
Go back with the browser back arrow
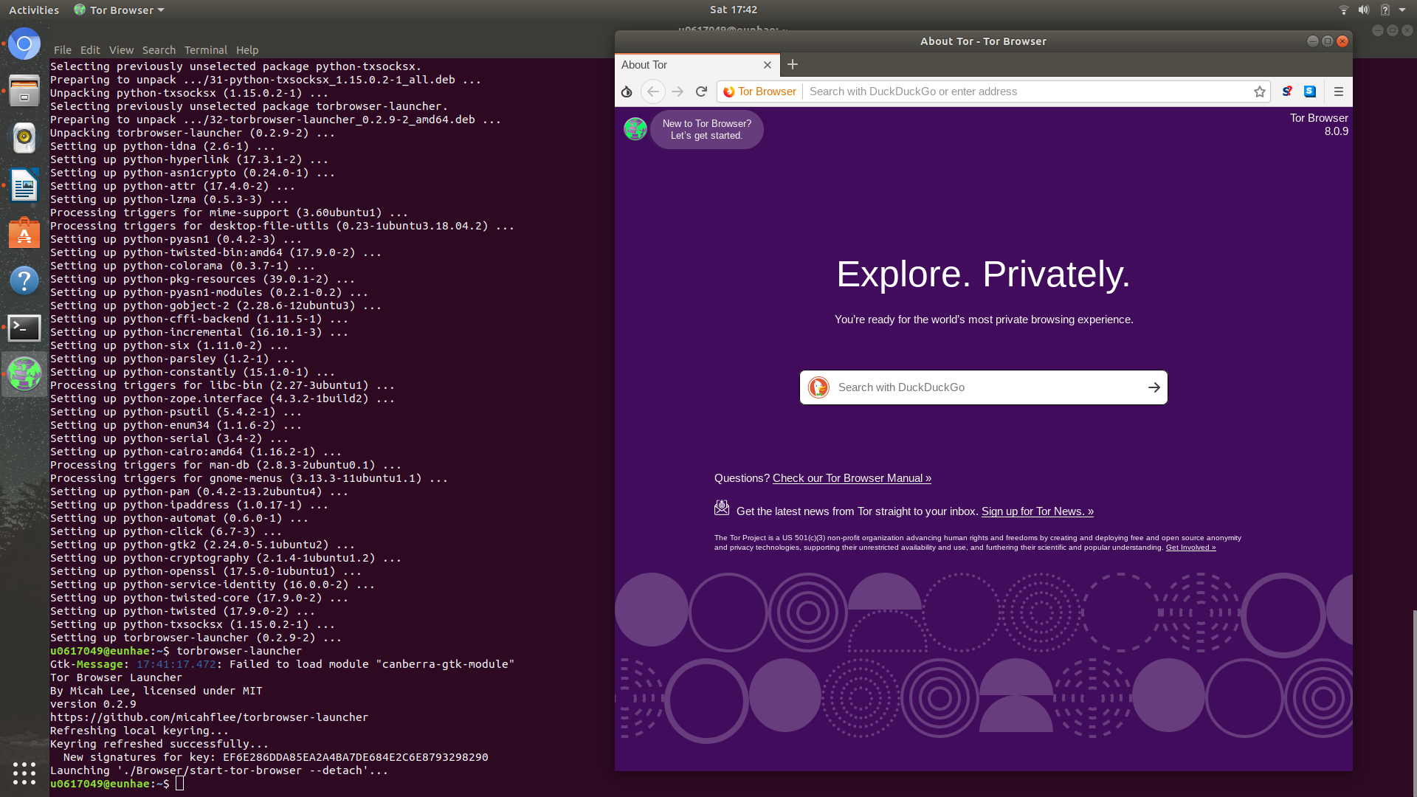click(652, 92)
